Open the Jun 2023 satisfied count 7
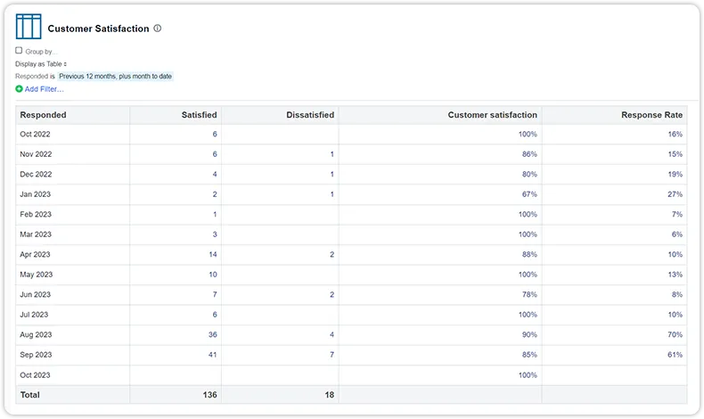 tap(215, 294)
